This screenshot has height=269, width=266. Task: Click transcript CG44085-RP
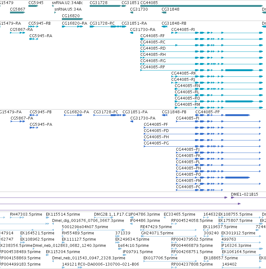202,70
